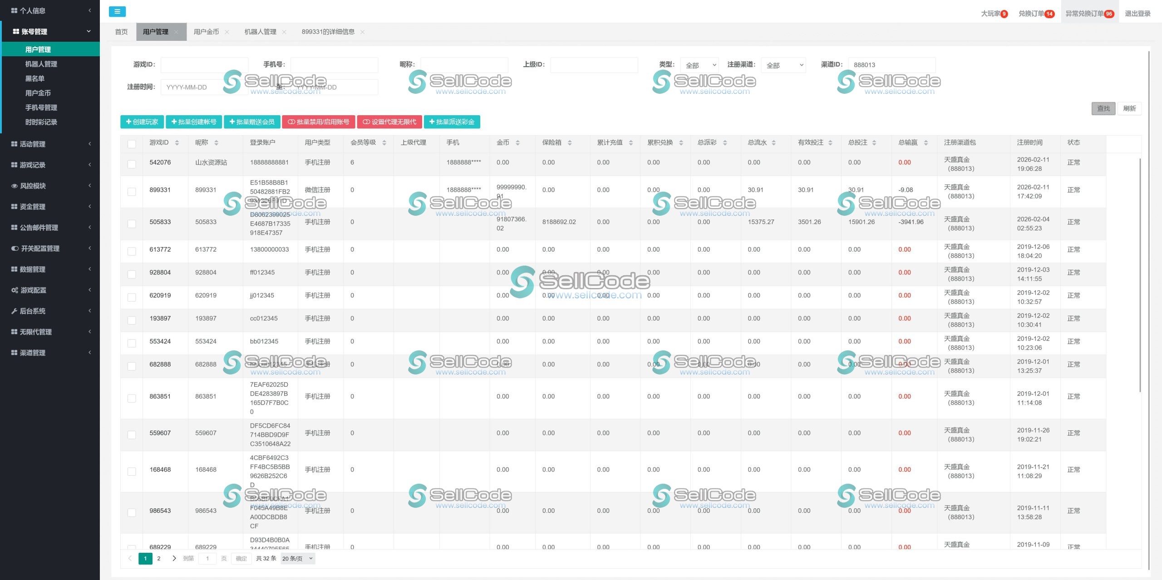
Task: Open 黑名单 in the sidebar menu
Action: pos(35,78)
